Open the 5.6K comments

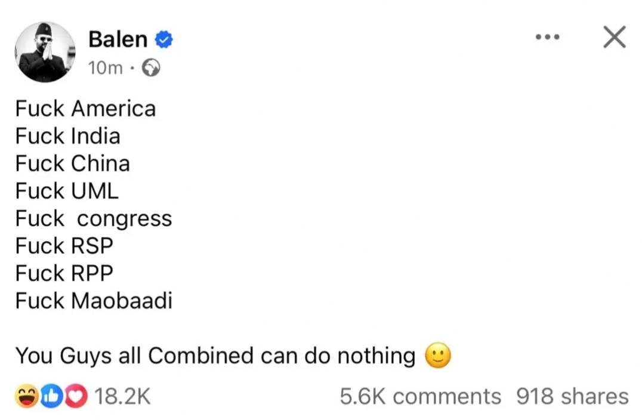(420, 397)
